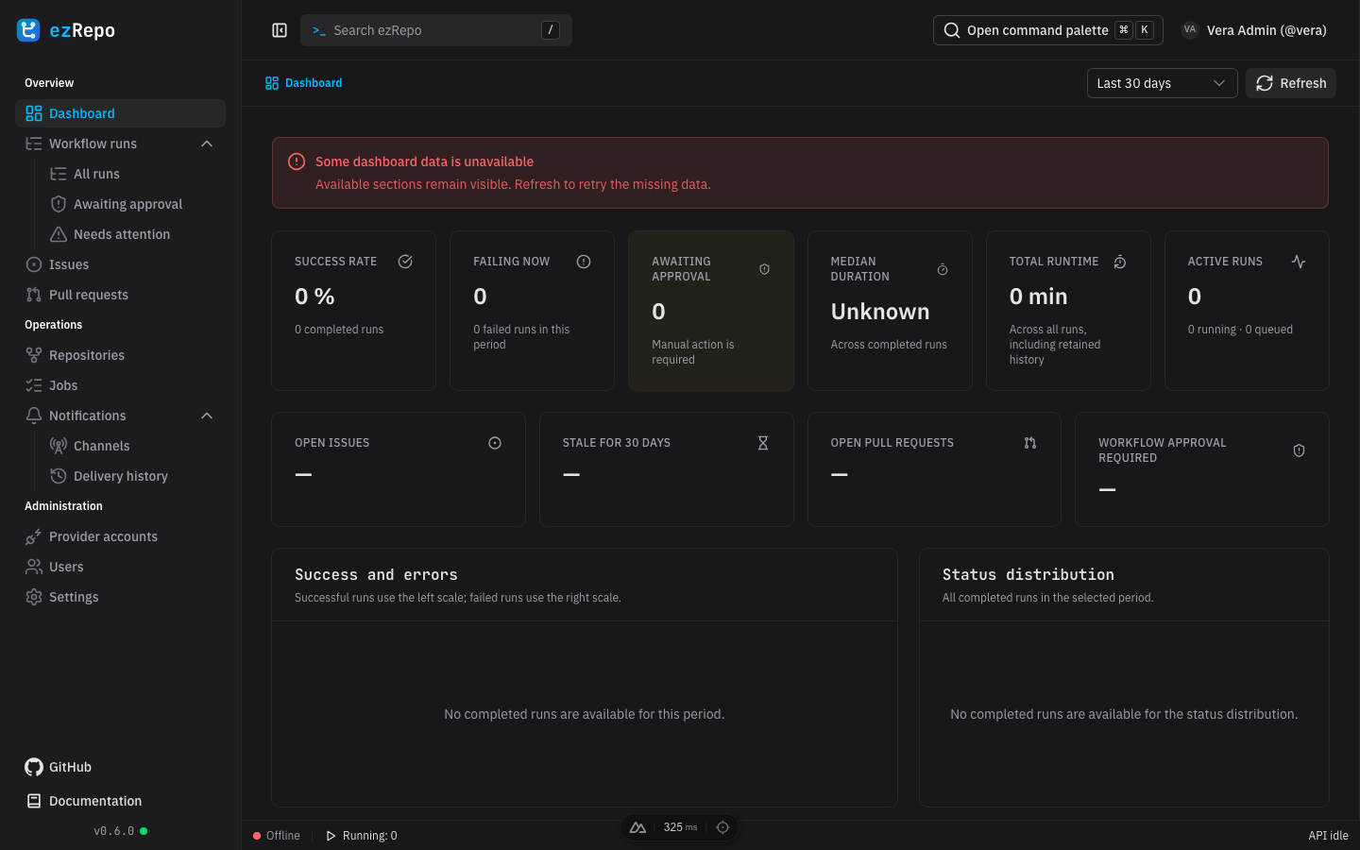Click Workflow Approval Required shield icon
Image resolution: width=1360 pixels, height=850 pixels.
tap(1299, 450)
